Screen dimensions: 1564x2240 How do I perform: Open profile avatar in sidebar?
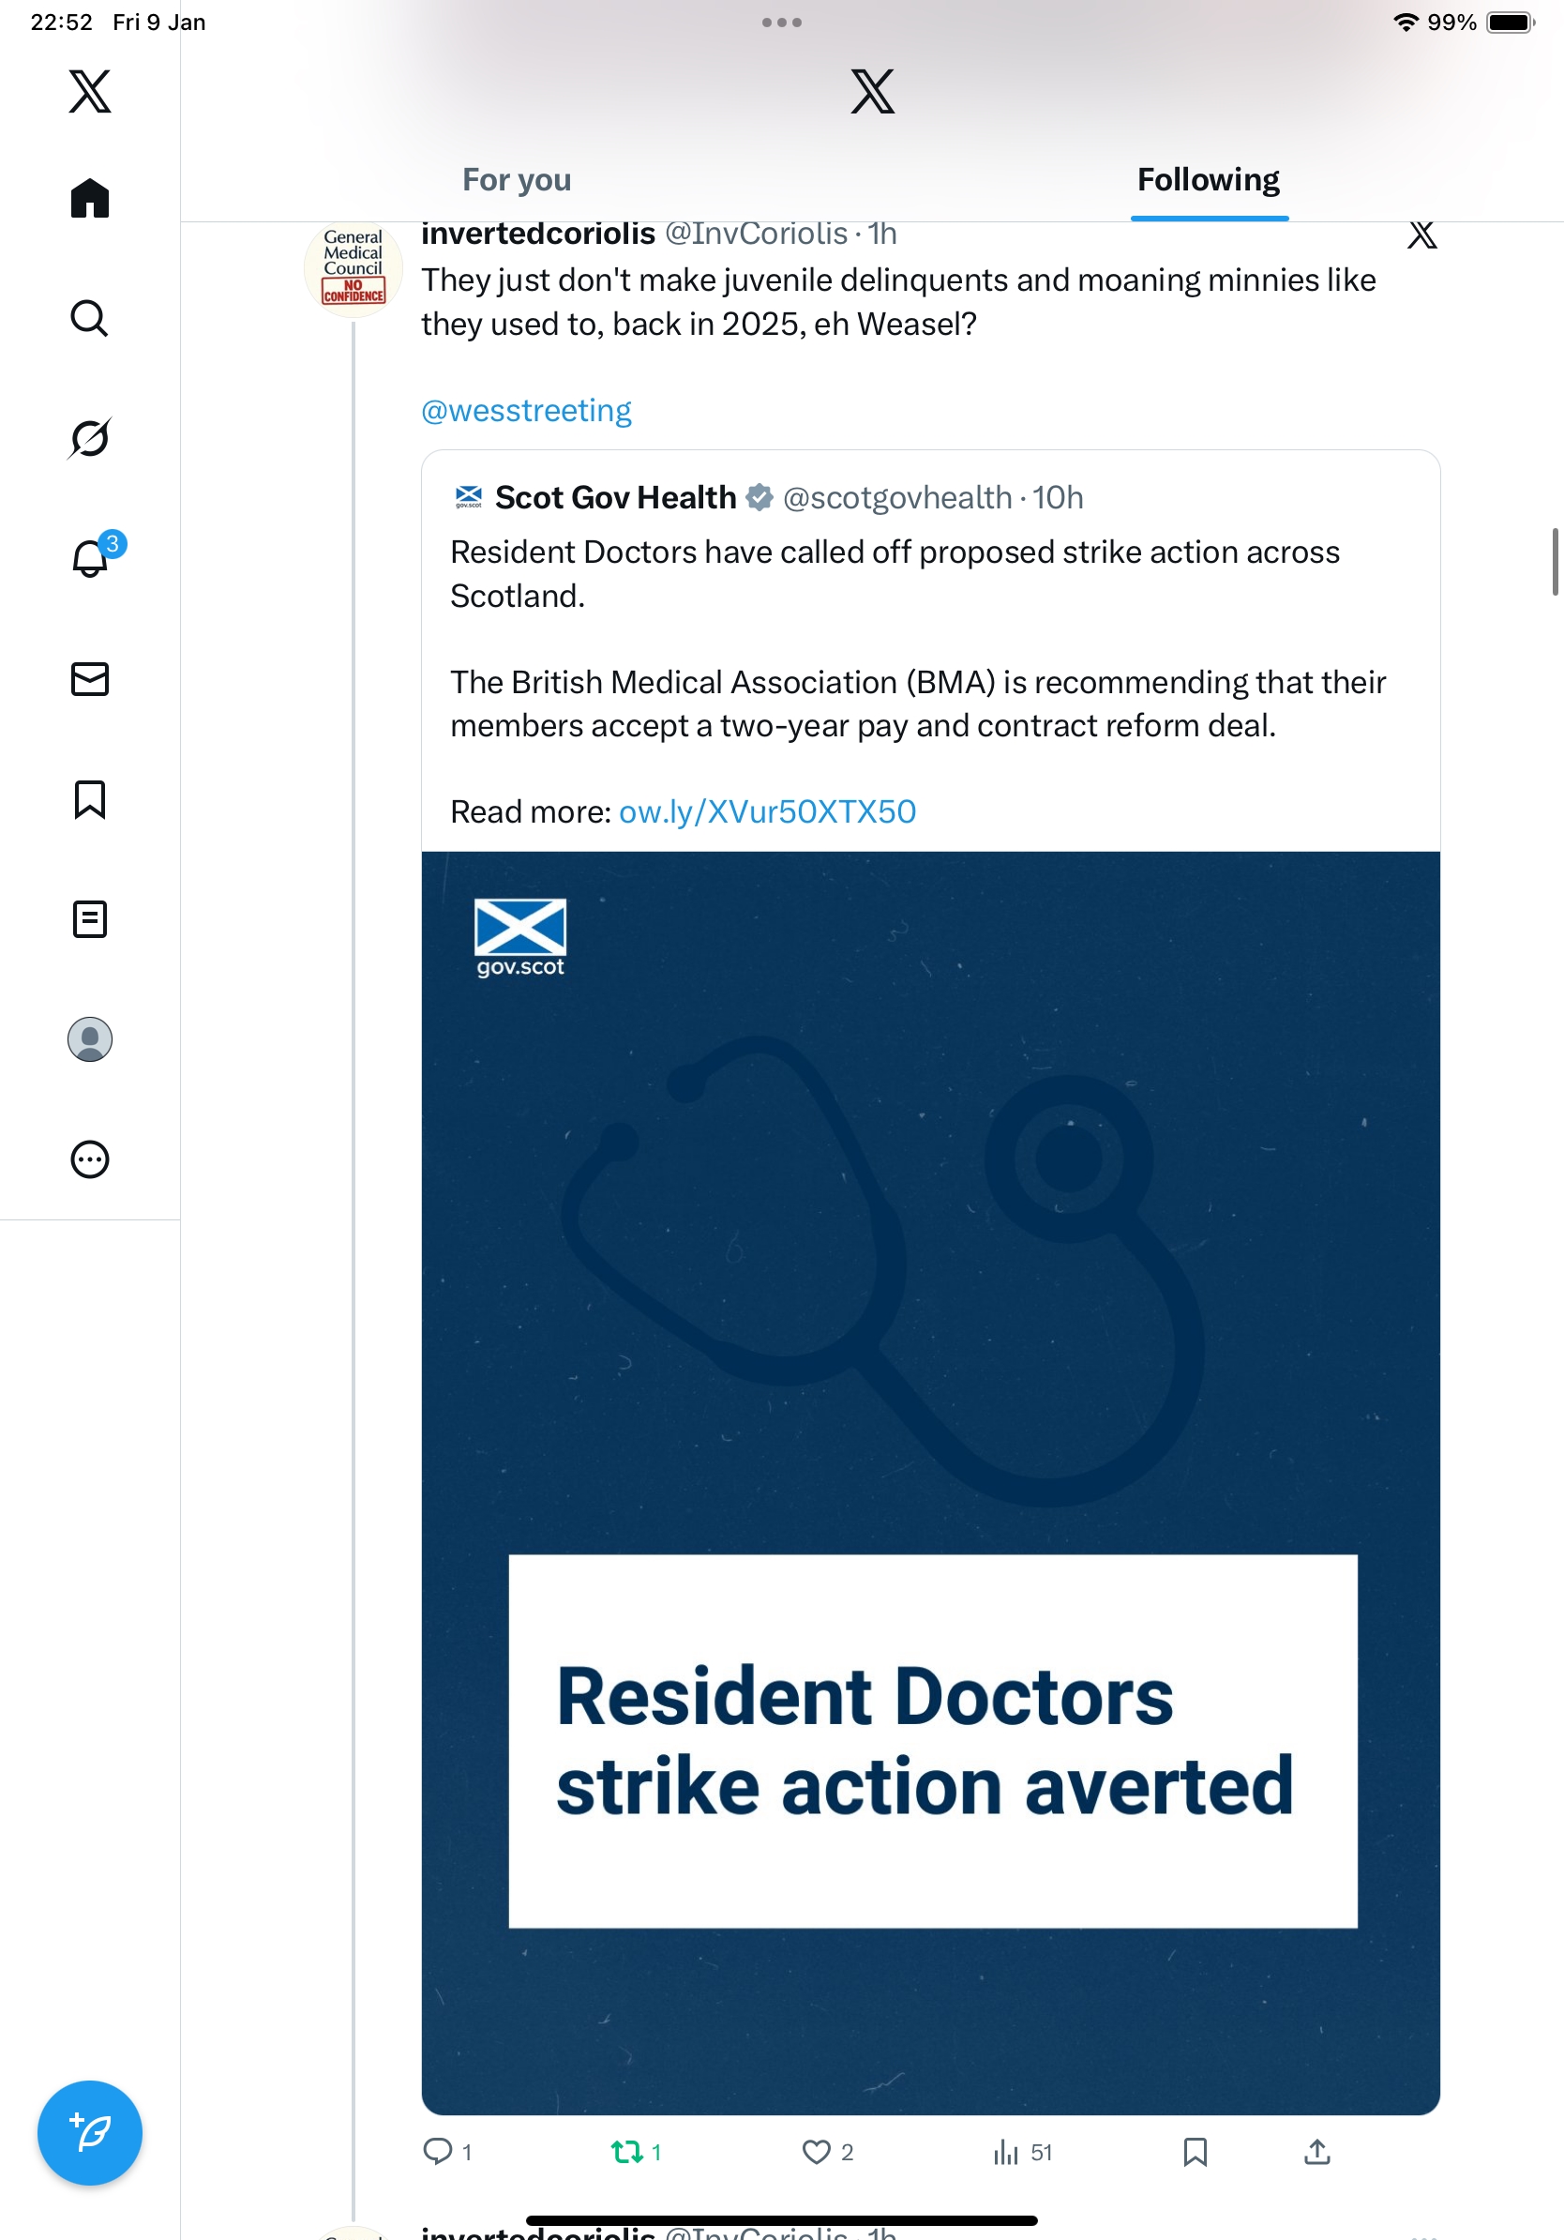click(x=90, y=1039)
